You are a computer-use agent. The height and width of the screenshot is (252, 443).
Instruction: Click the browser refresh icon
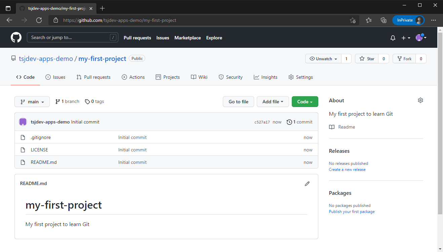point(39,20)
